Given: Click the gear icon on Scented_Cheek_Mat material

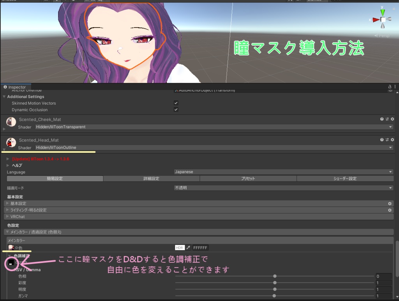Looking at the screenshot, I should 392,119.
